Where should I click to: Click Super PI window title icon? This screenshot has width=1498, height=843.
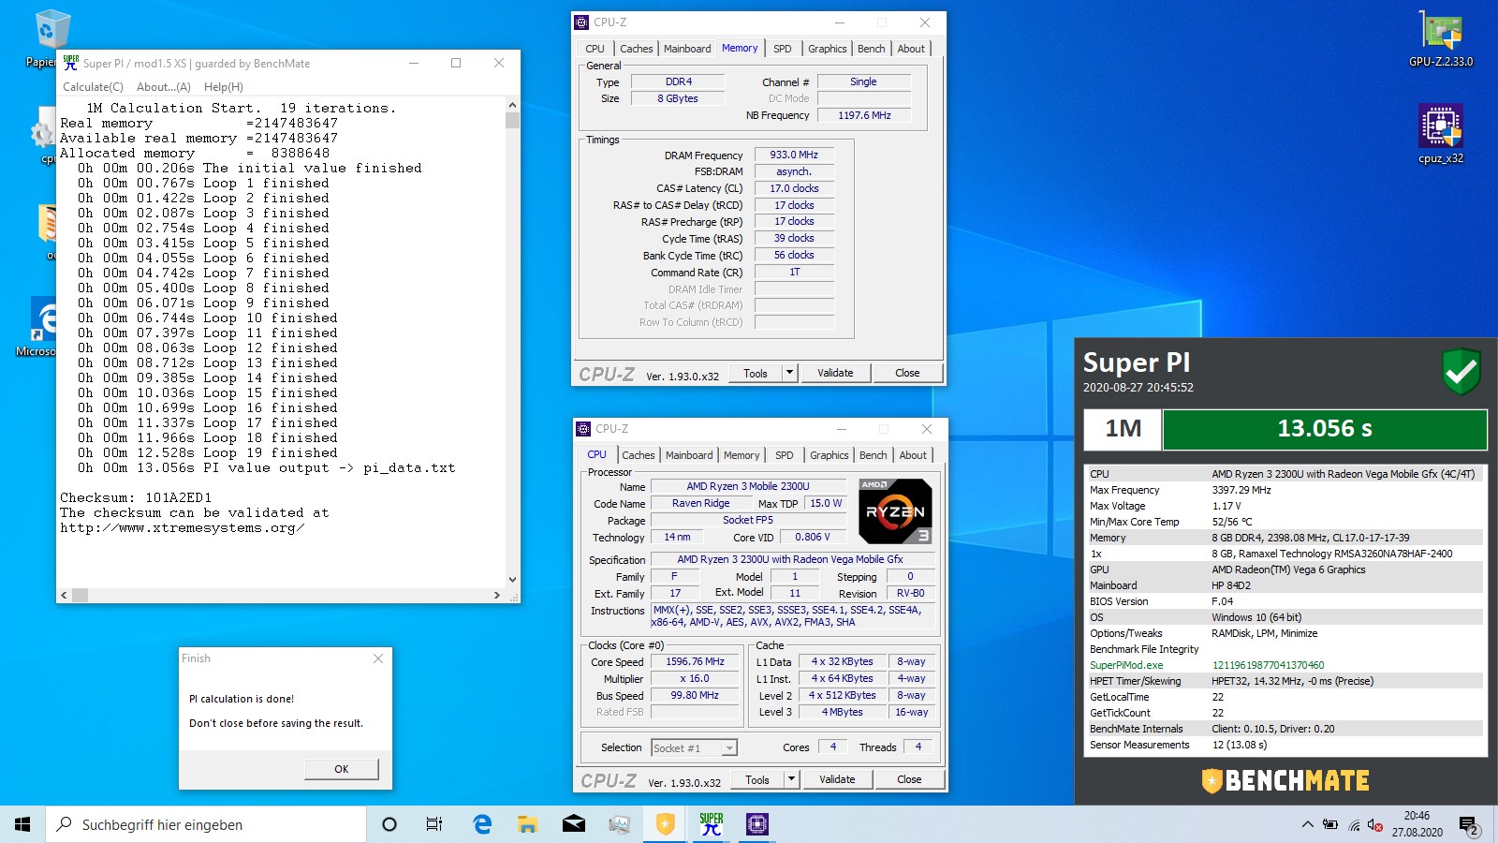tap(70, 63)
